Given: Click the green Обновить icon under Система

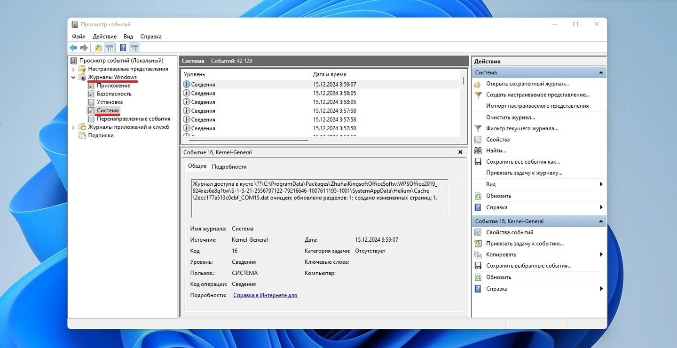Looking at the screenshot, I should pos(478,196).
